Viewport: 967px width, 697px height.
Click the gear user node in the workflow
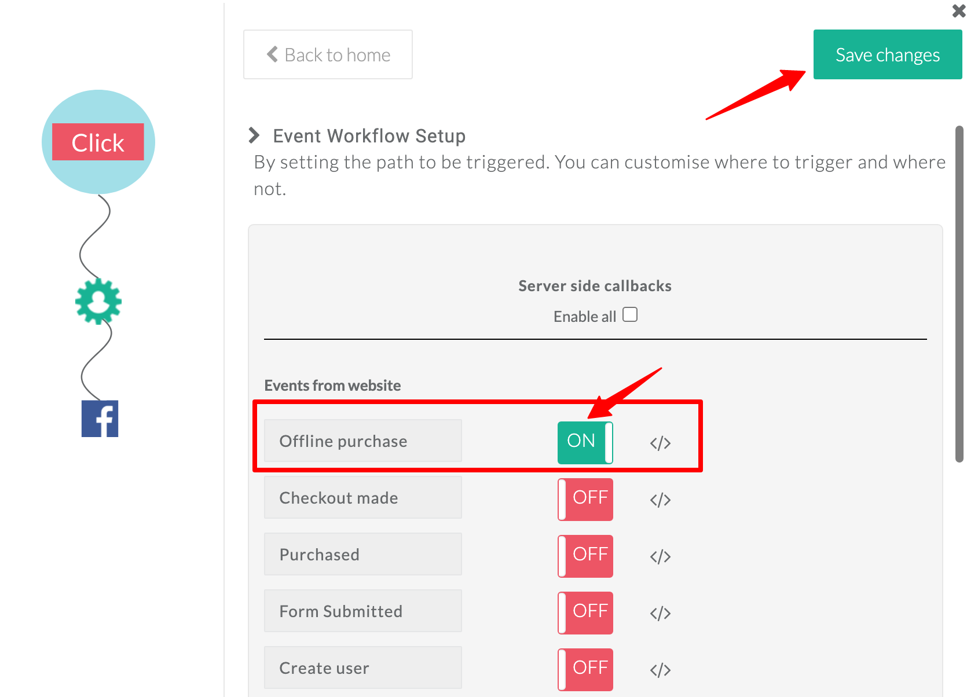pyautogui.click(x=97, y=300)
